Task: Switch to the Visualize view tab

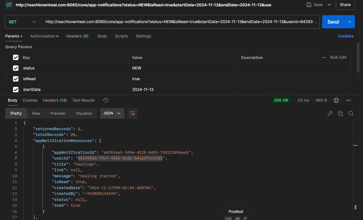Action: point(84,113)
